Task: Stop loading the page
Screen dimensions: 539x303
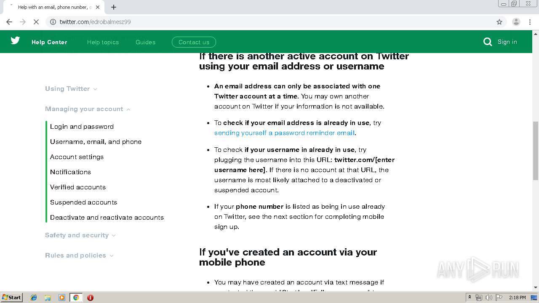Action: pyautogui.click(x=36, y=22)
